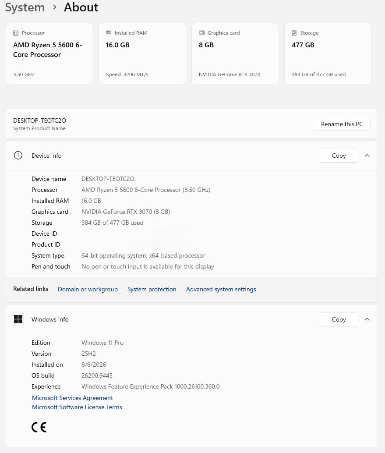
Task: Select the AMD Ryzen 5 5600 processor card
Action: pyautogui.click(x=49, y=54)
